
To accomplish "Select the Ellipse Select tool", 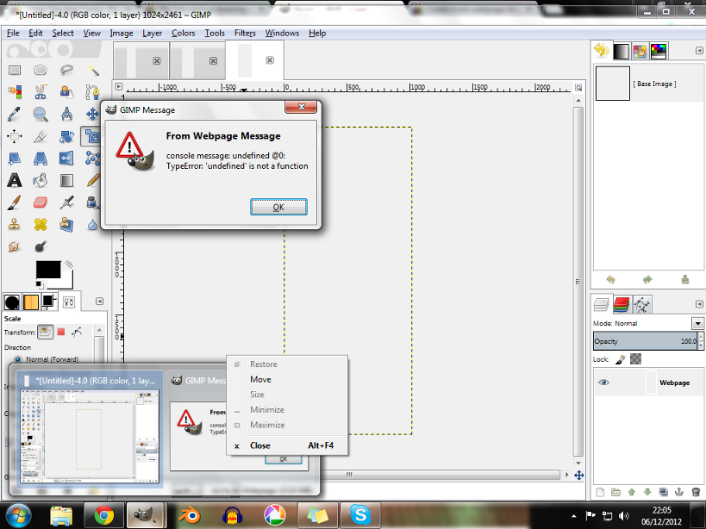I will [x=41, y=70].
